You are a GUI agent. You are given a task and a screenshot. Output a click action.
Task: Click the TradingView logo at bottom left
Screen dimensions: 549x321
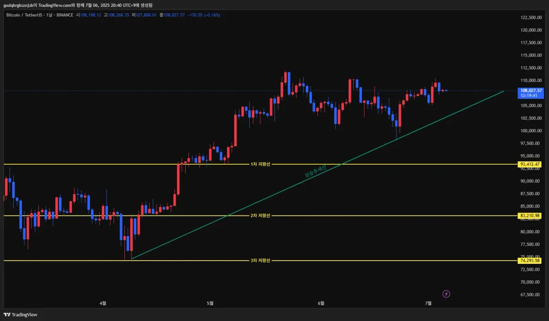[21, 315]
